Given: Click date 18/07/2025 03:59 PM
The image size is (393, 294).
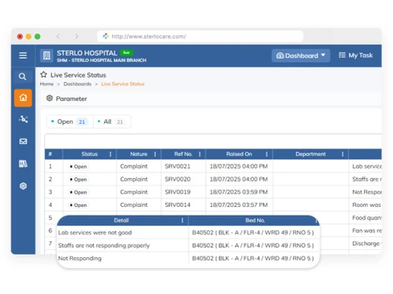Looking at the screenshot, I should click(238, 192).
